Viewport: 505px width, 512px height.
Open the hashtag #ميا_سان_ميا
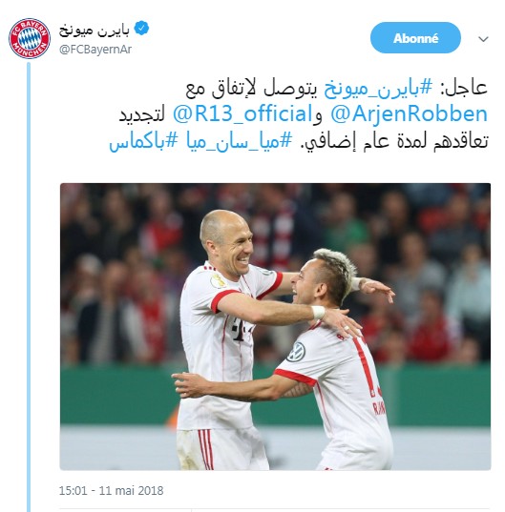click(x=239, y=141)
